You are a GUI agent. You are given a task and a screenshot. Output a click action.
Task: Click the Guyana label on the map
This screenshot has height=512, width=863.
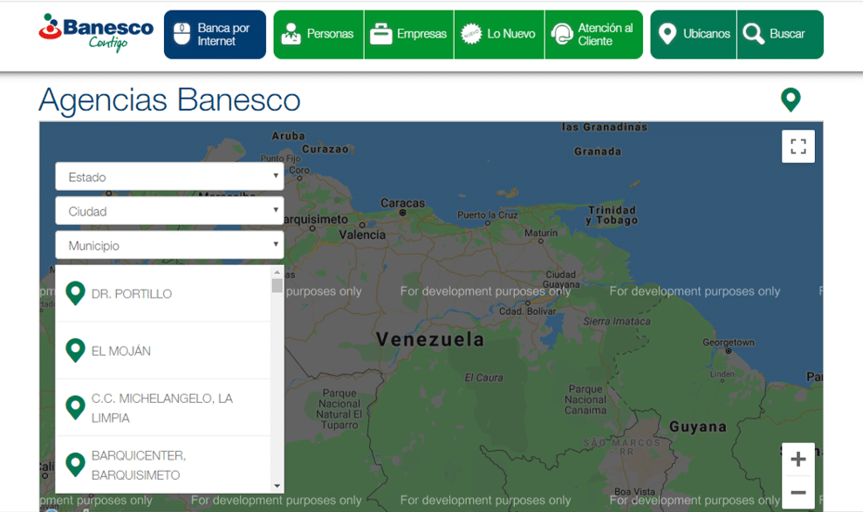click(x=697, y=427)
